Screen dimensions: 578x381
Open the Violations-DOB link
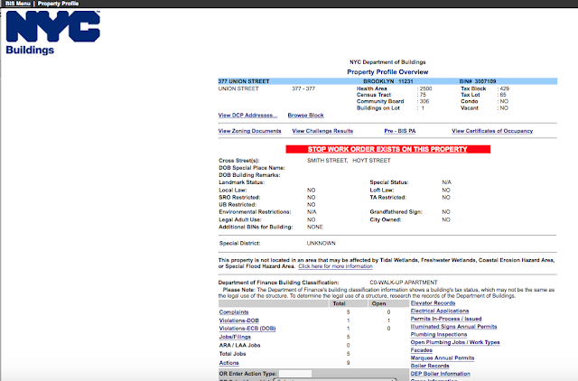pos(238,321)
